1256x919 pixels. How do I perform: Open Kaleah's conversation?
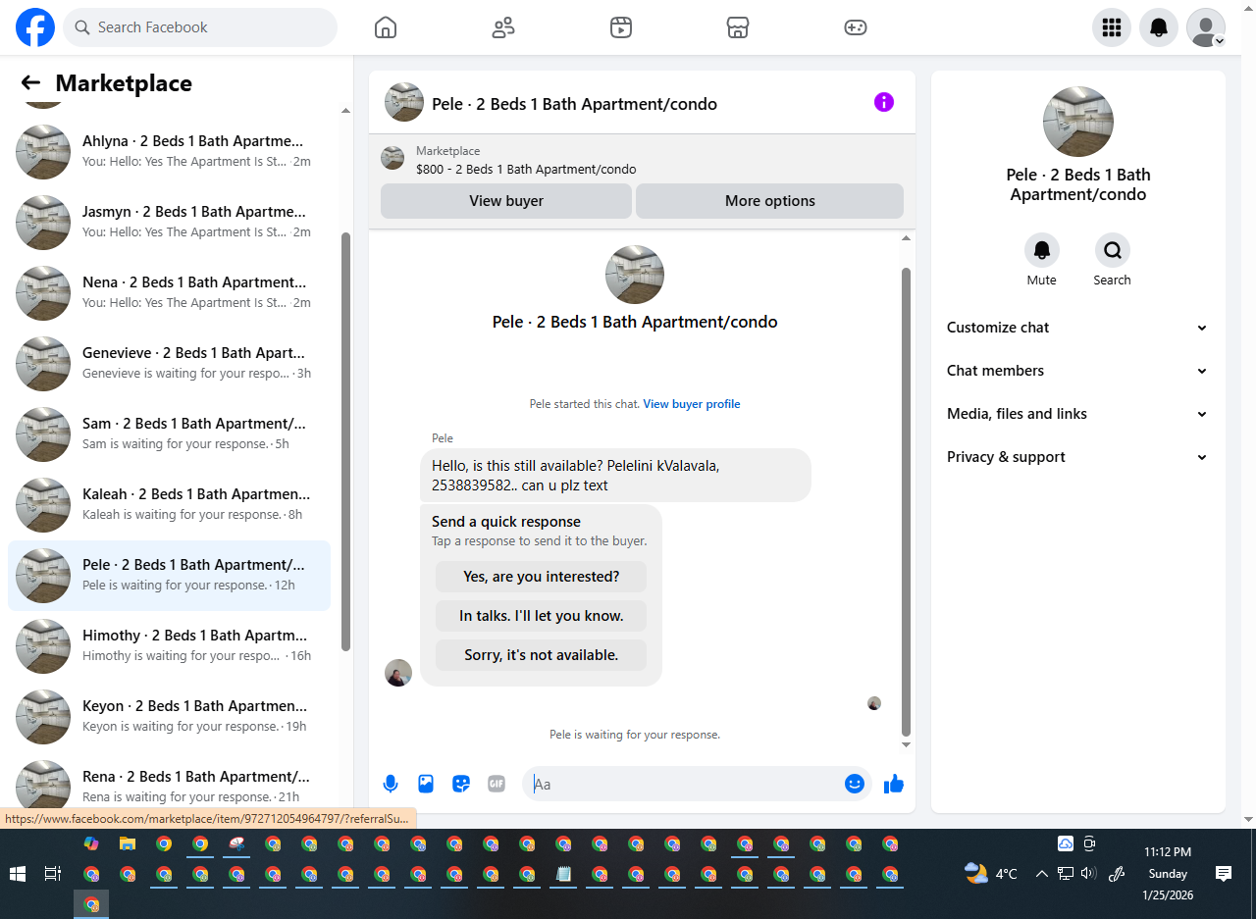(169, 504)
